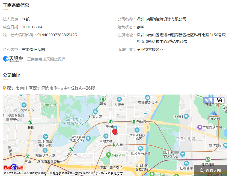The height and width of the screenshot is (182, 229).
Task: Click 世界之窗 pyramid landmark icon
Action: [213, 113]
